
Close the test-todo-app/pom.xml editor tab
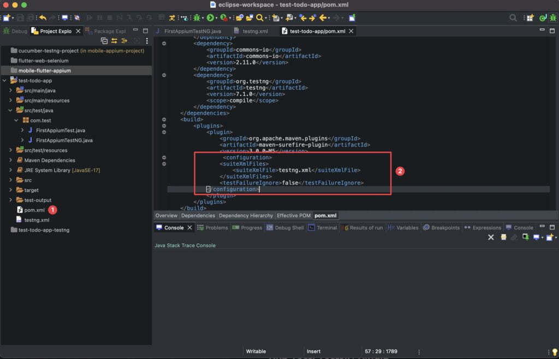coord(351,31)
